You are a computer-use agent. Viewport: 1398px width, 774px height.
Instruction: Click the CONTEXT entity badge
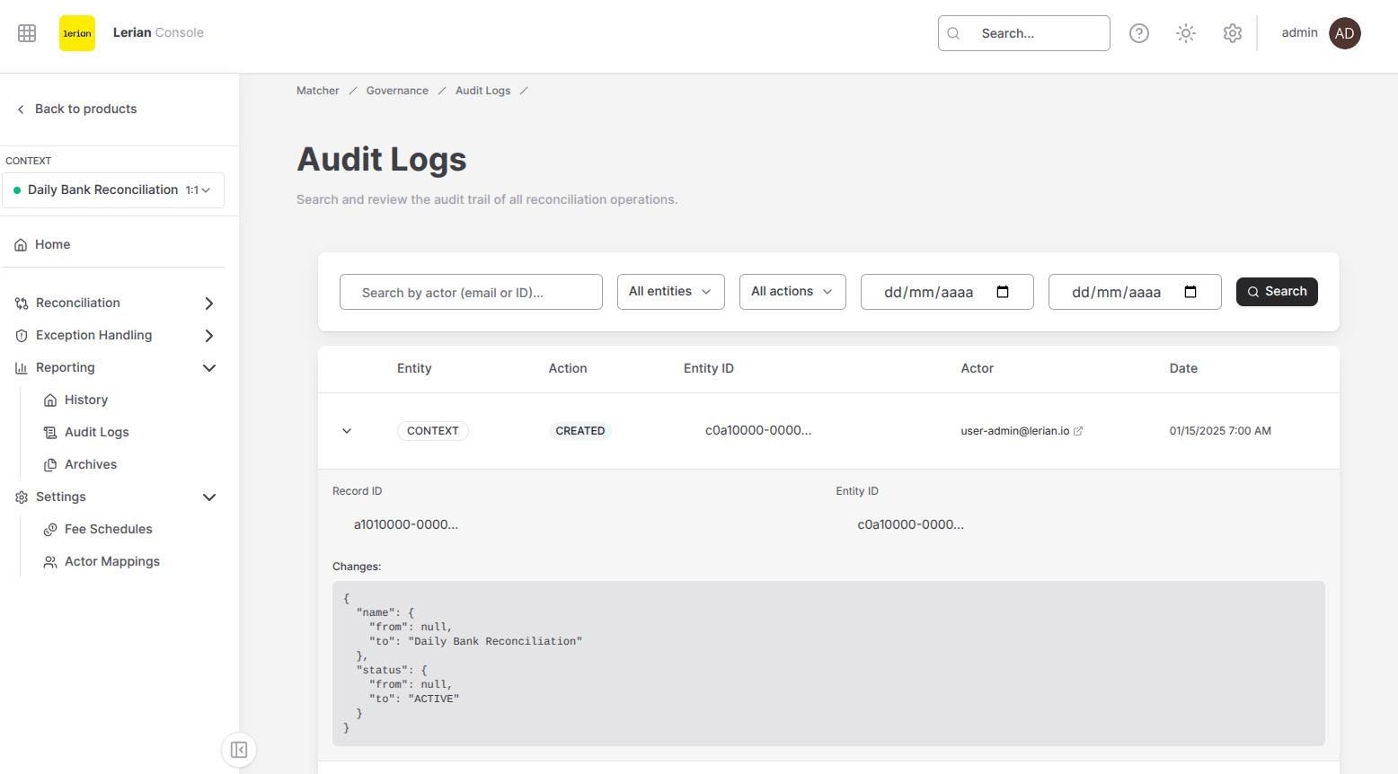[432, 431]
